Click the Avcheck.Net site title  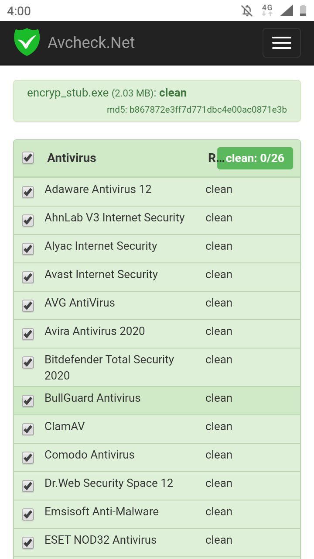[x=91, y=42]
